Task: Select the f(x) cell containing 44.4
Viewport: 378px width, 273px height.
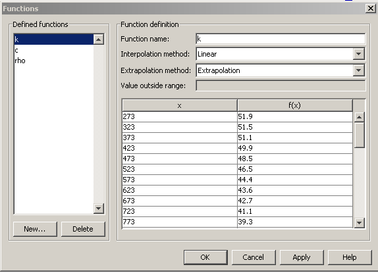Action: pyautogui.click(x=295, y=180)
